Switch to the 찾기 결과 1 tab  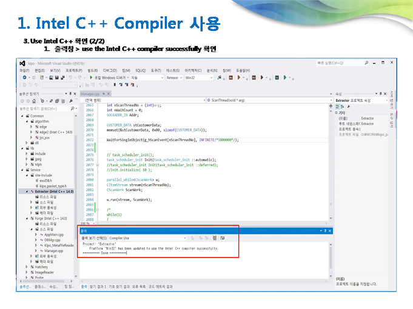[98, 287]
